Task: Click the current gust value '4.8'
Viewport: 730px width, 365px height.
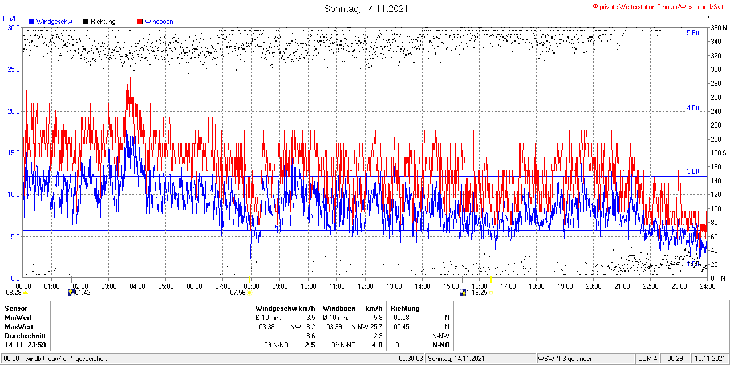Action: point(377,345)
